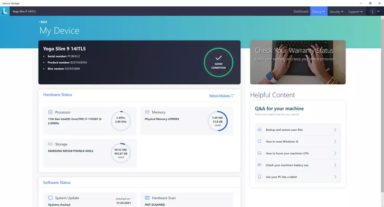The image size is (384, 207).
Task: Open the Check Your Warranty Status banner
Action: [298, 62]
